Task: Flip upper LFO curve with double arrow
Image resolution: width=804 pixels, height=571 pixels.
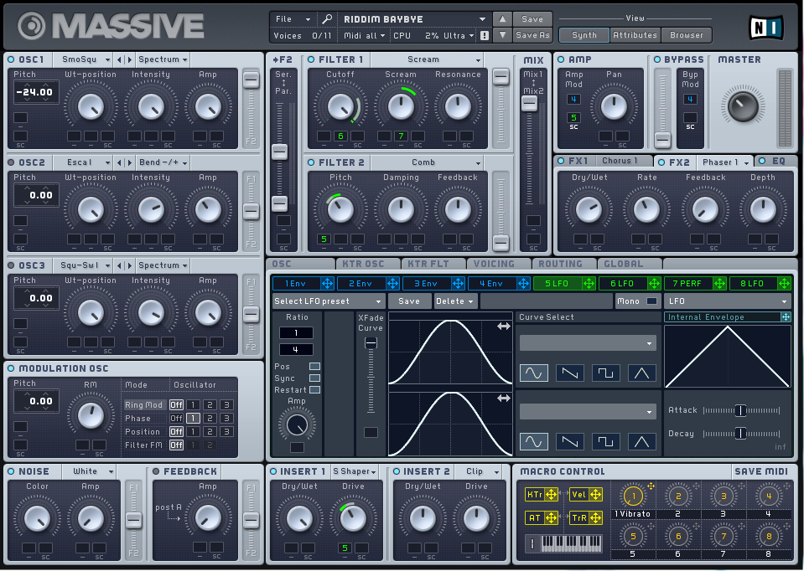Action: pyautogui.click(x=504, y=327)
